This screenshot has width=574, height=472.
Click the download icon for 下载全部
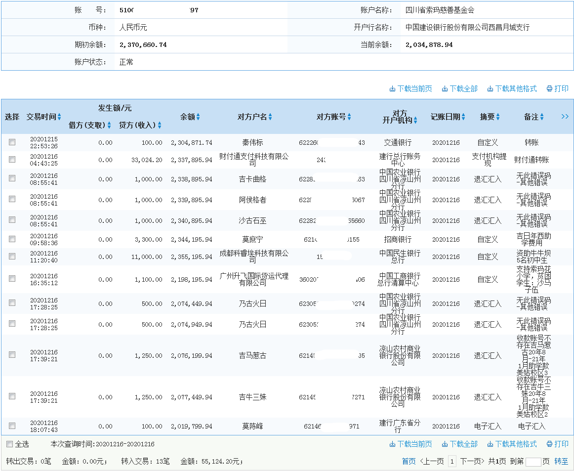click(x=445, y=88)
